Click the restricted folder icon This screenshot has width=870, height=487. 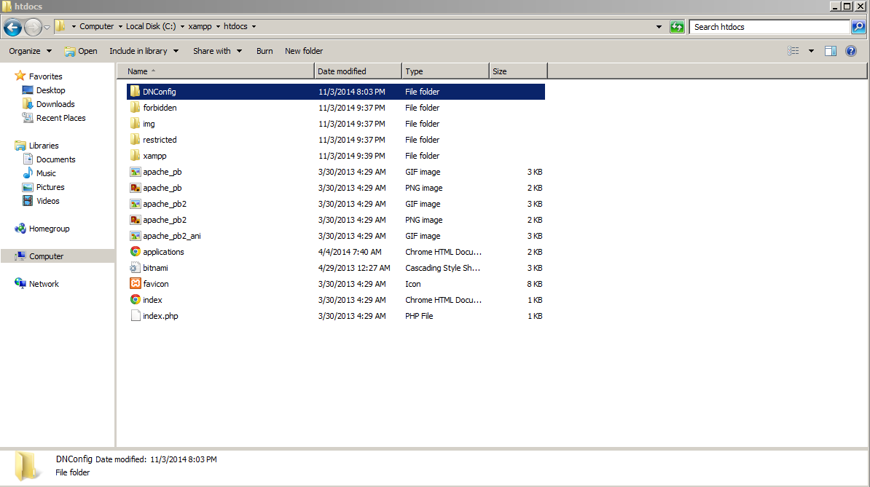(x=135, y=140)
